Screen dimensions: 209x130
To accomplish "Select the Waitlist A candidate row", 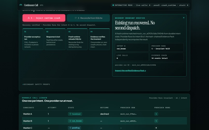I will click(x=104, y=114).
